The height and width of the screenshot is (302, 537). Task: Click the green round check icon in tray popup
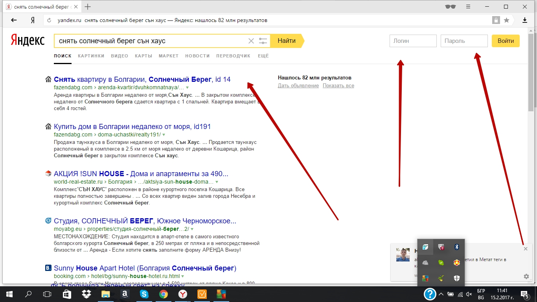[x=441, y=263]
